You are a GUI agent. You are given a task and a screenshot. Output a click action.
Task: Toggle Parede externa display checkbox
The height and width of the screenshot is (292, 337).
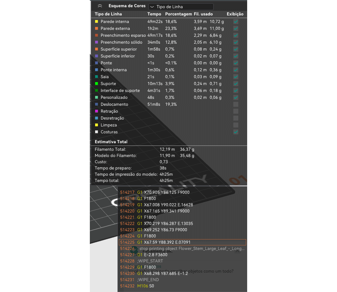point(236,28)
